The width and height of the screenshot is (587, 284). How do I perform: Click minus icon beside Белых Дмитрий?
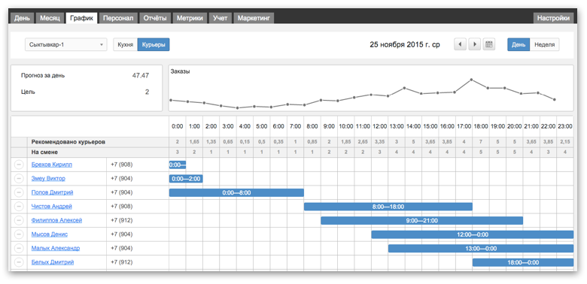click(x=19, y=262)
